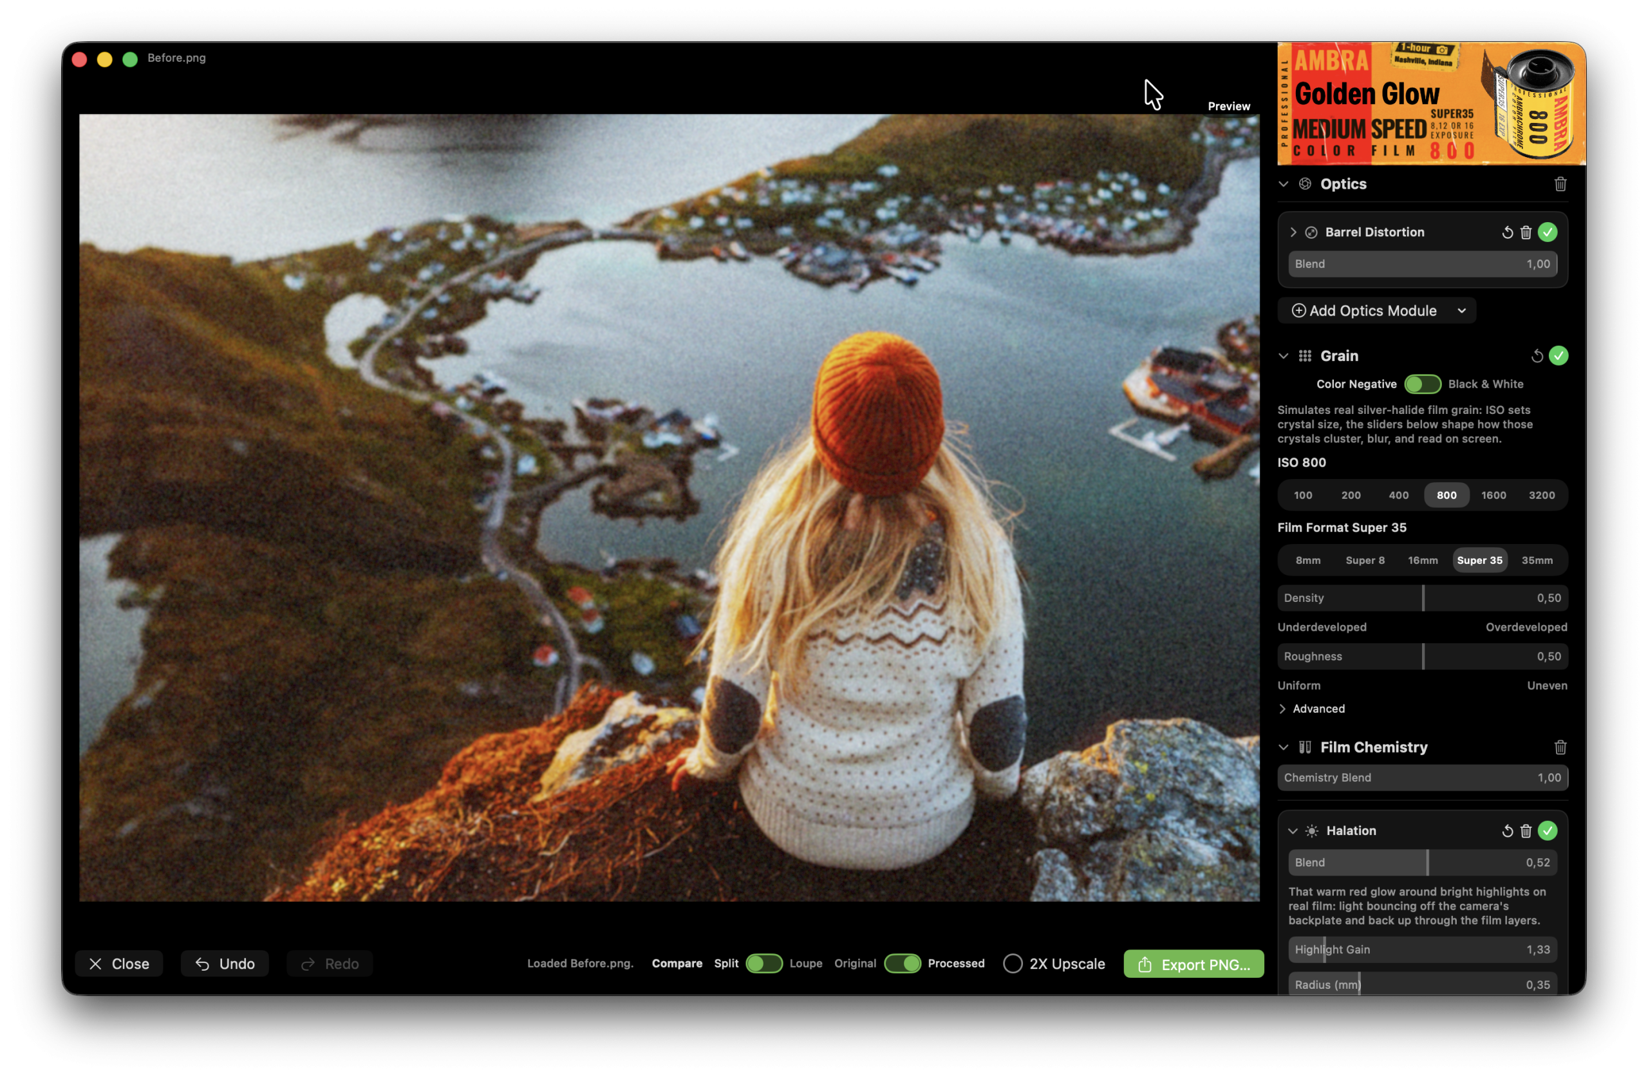The width and height of the screenshot is (1648, 1077).
Task: Click the 'Loaded Before.png.' status text
Action: [x=580, y=964]
